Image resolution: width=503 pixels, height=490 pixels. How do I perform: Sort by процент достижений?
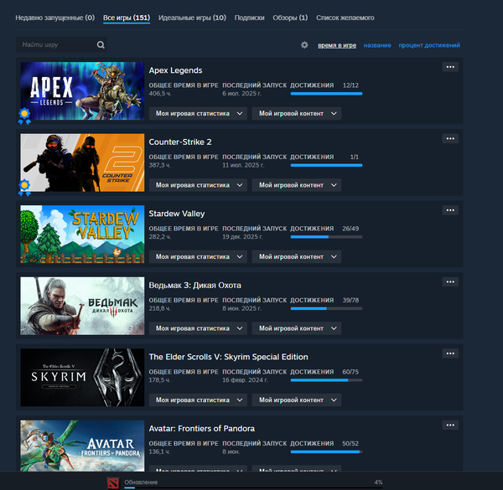pos(429,45)
